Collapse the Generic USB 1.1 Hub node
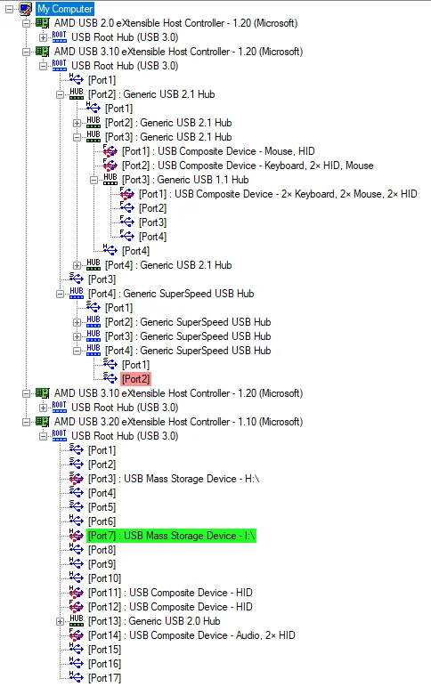This screenshot has width=431, height=695. [94, 180]
